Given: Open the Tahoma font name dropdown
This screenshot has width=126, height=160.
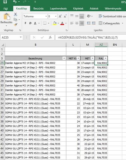Looking at the screenshot, I should (46, 16).
